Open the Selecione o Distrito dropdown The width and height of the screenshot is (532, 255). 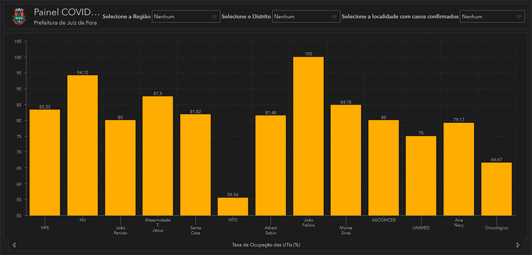[306, 17]
